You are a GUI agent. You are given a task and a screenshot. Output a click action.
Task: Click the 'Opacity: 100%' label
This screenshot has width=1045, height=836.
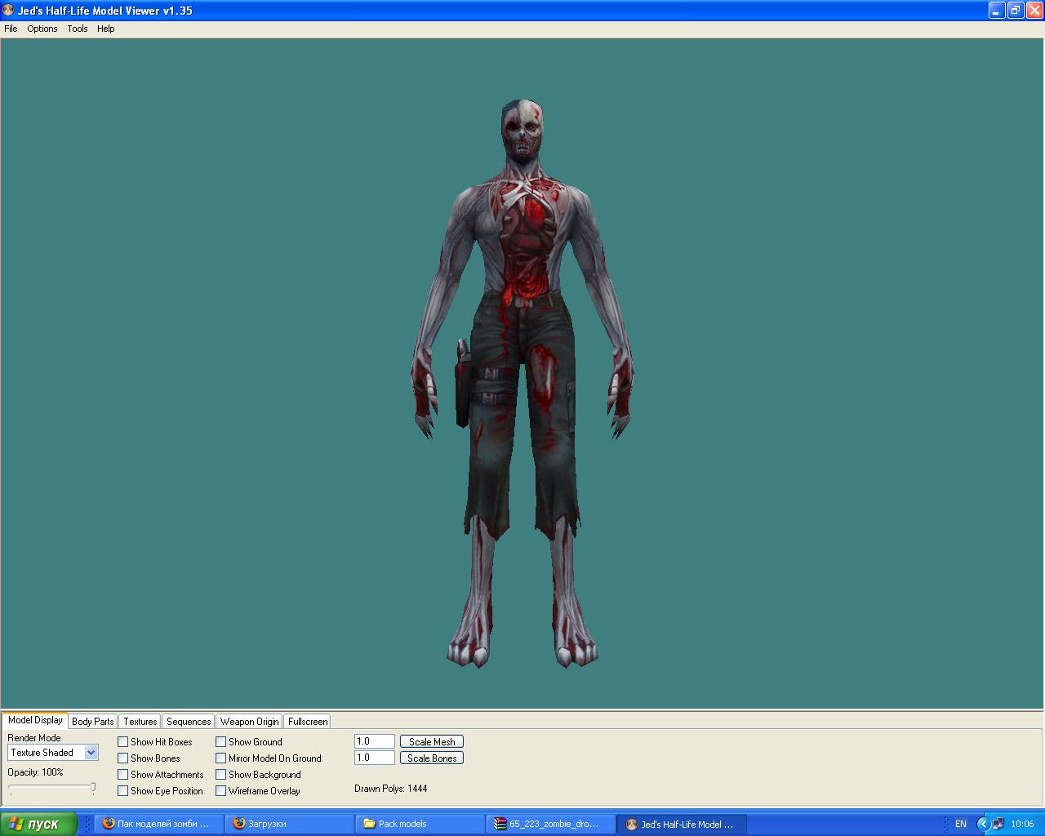click(35, 772)
